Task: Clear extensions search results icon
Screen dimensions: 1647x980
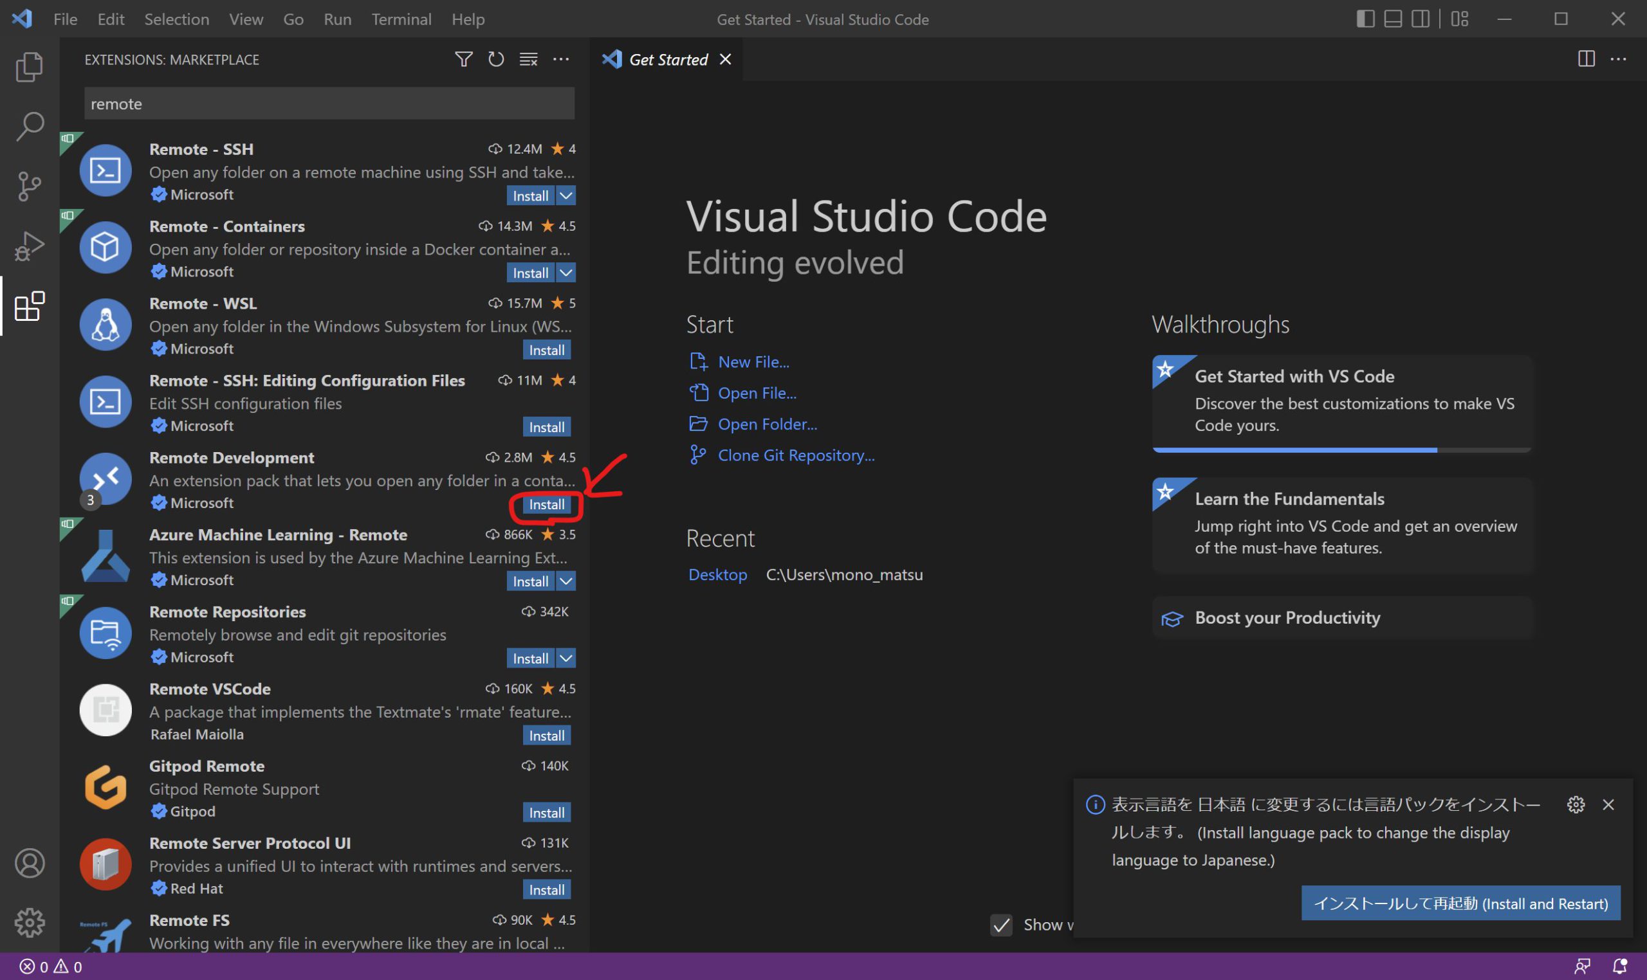Action: 528,59
